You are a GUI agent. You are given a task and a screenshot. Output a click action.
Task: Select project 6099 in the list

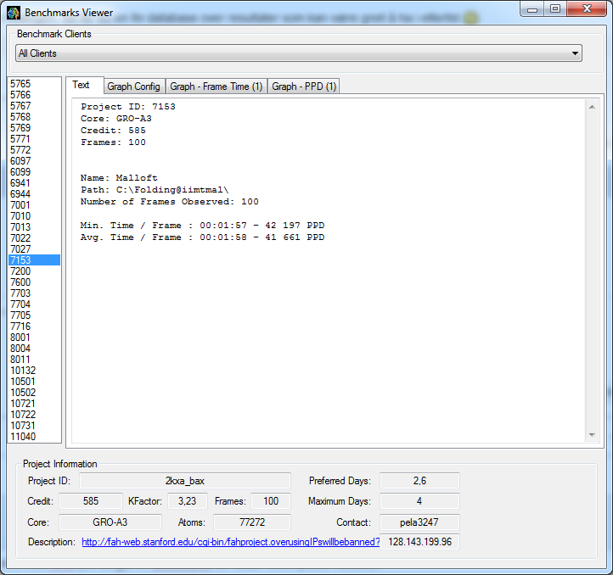coord(34,172)
